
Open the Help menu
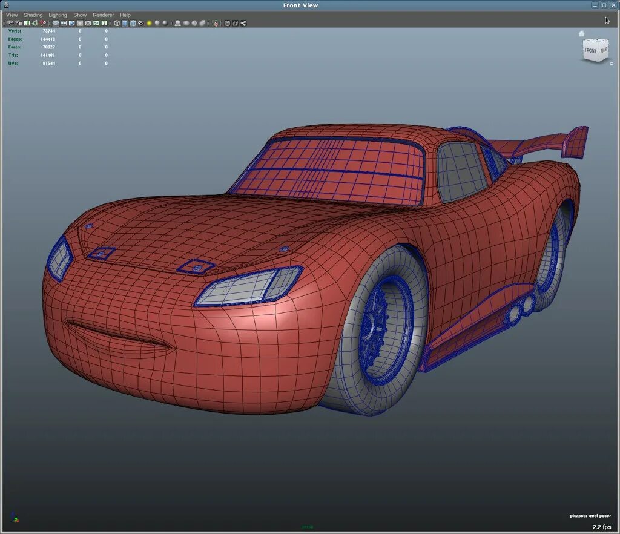(125, 15)
